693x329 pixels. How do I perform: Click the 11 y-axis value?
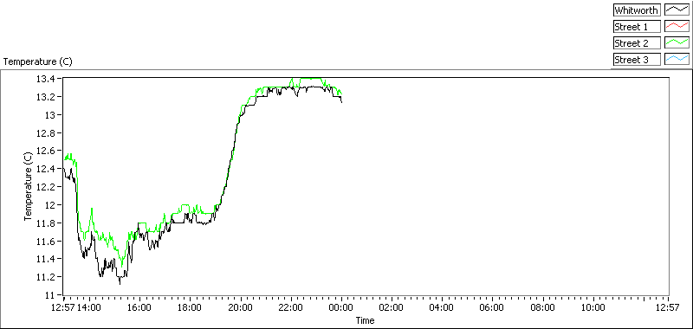click(x=49, y=295)
